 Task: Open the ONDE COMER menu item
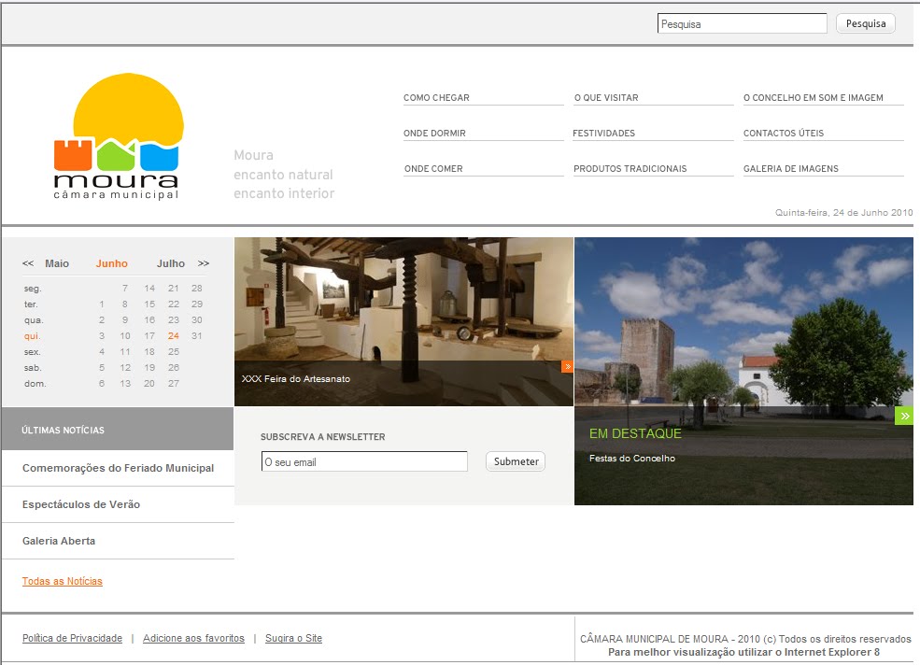pos(433,168)
